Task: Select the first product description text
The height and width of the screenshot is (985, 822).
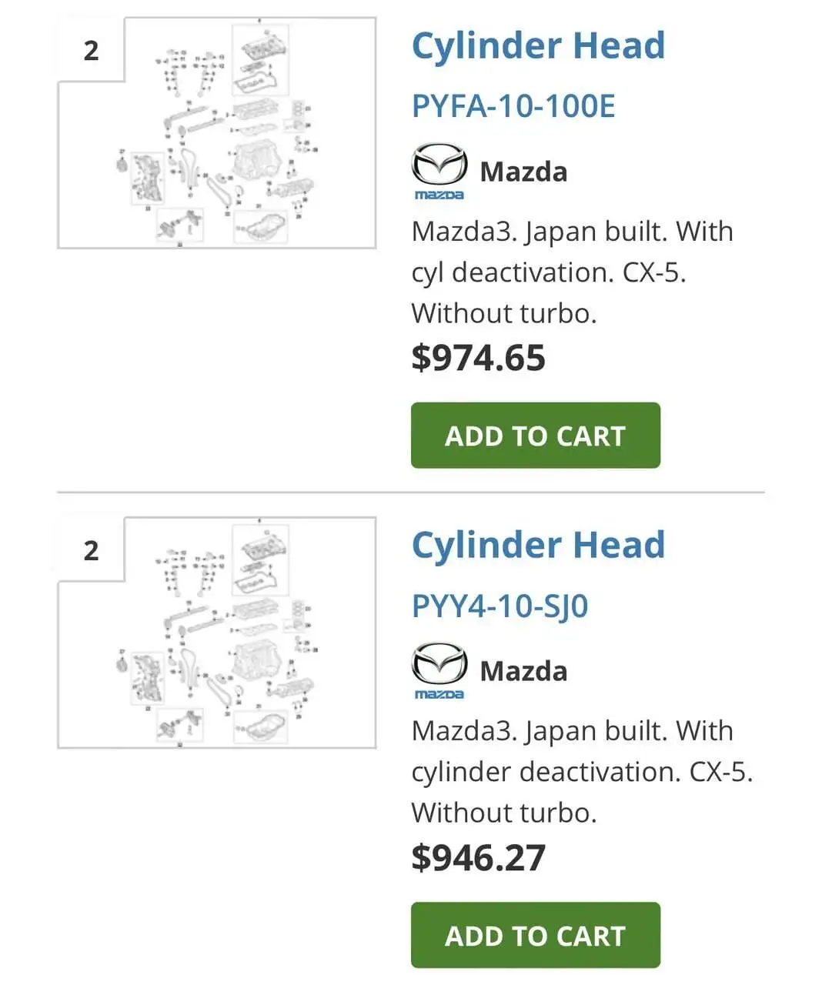Action: click(571, 272)
